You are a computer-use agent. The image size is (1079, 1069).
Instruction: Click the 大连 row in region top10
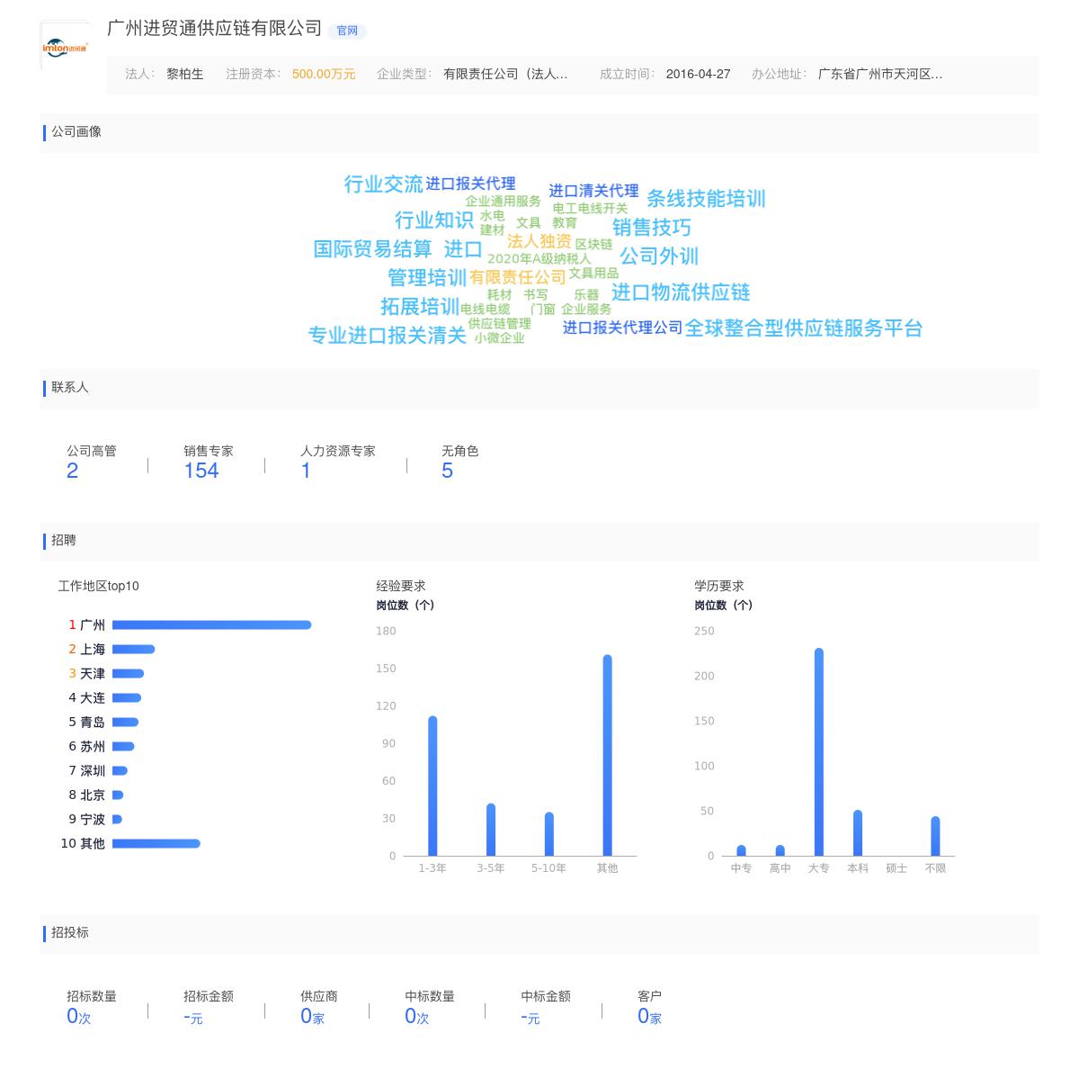click(x=105, y=697)
